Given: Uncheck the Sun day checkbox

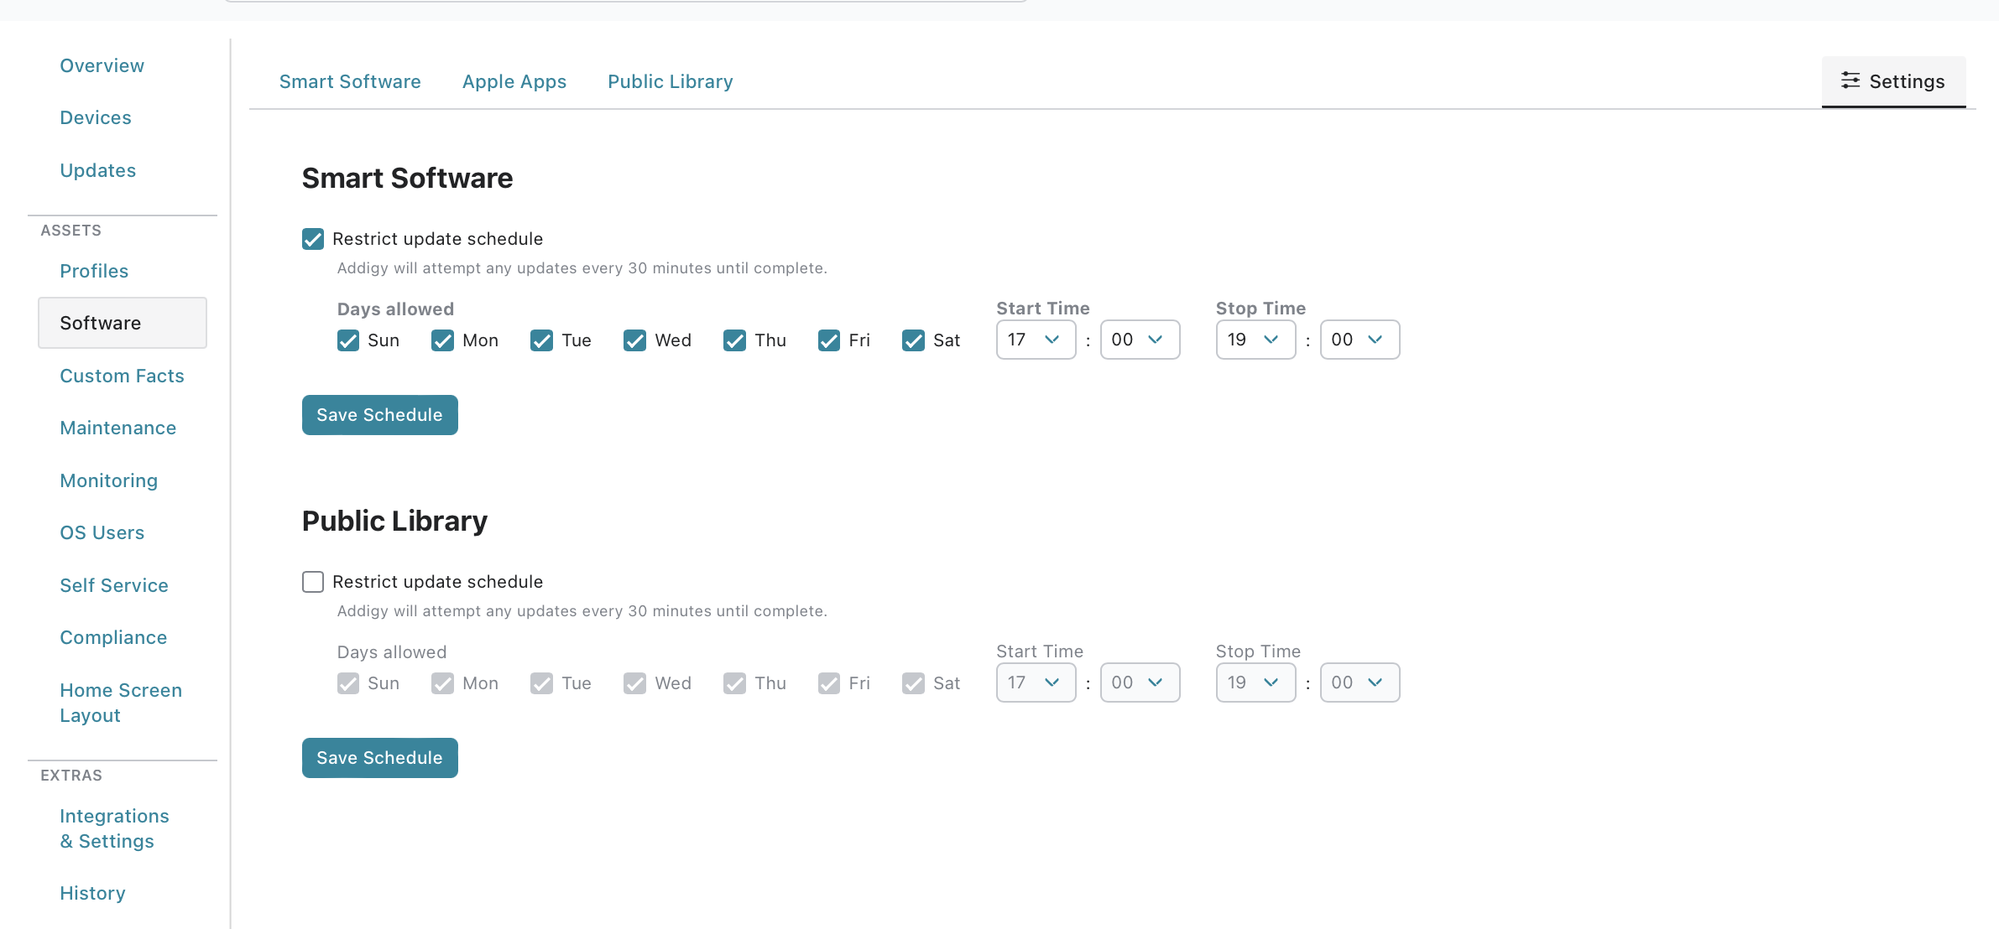Looking at the screenshot, I should pos(348,340).
